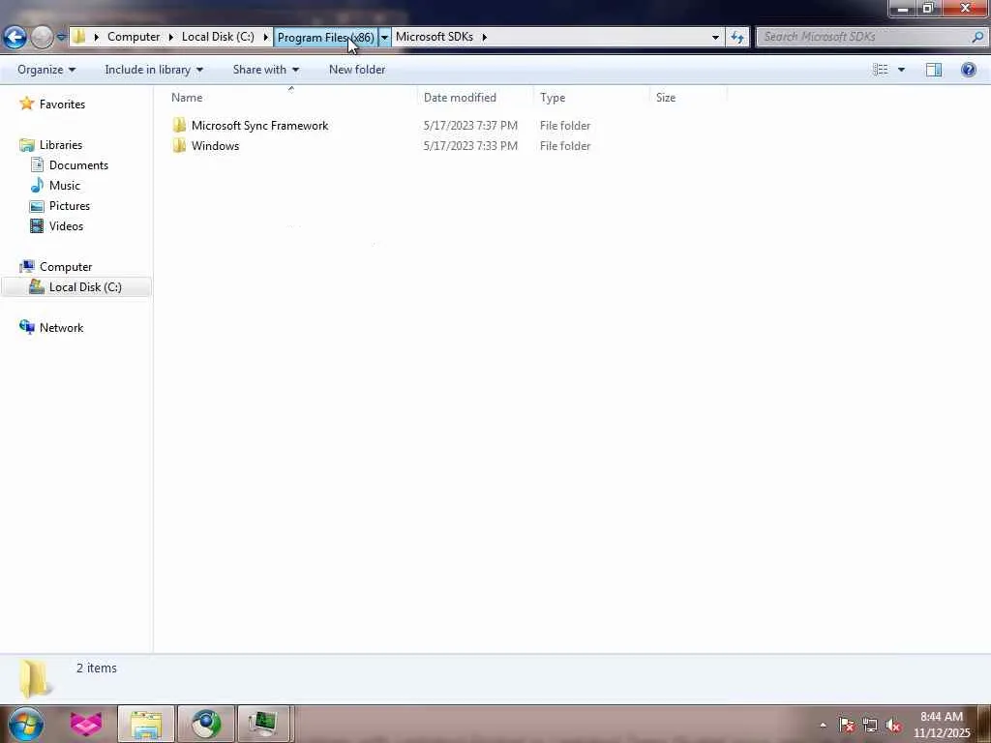Image resolution: width=991 pixels, height=743 pixels.
Task: Select the Microsoft Sync Framework folder
Action: 259,125
